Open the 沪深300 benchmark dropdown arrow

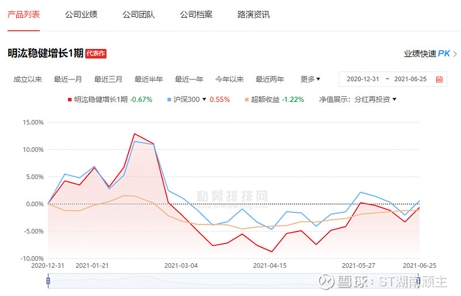[205, 100]
